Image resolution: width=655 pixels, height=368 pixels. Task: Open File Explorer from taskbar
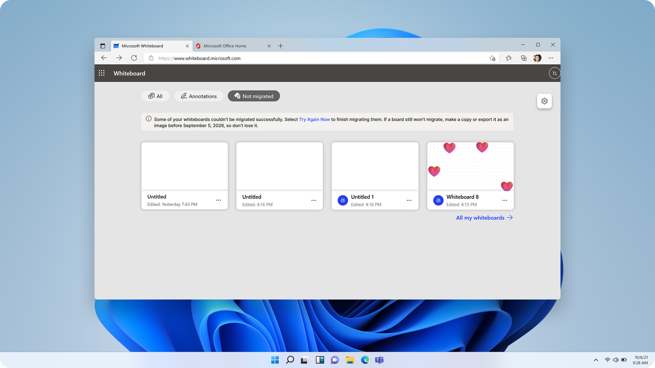pos(350,360)
